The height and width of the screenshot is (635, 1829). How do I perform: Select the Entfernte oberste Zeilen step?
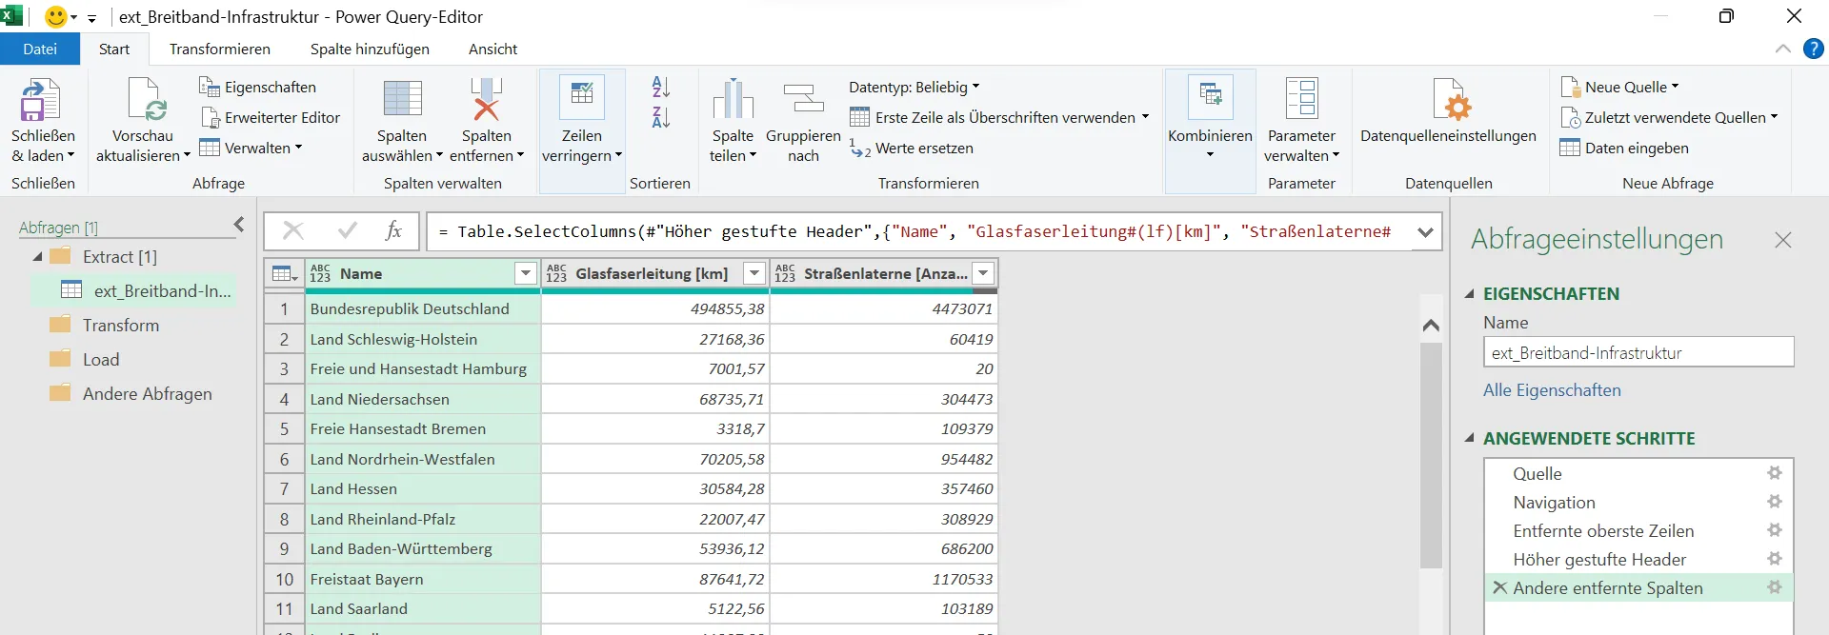[x=1603, y=530]
